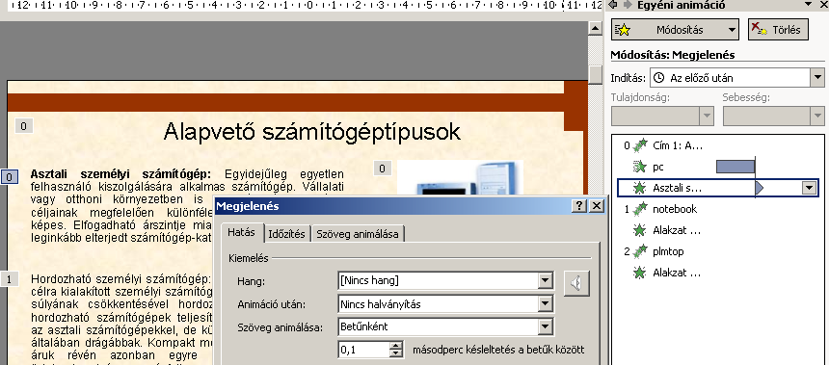Increase letter delay with the spinner up arrow
Screen dimensions: 829x365
(396, 346)
